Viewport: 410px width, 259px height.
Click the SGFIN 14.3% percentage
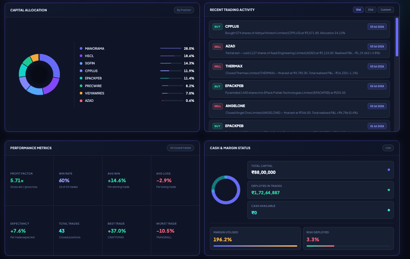[x=189, y=63]
